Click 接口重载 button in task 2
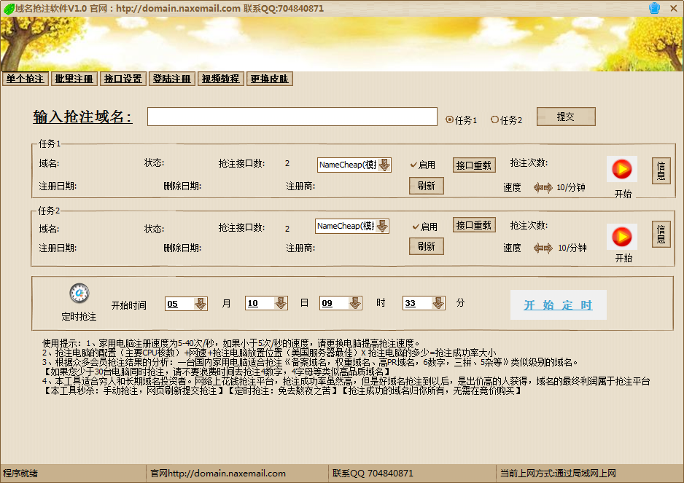 pos(474,225)
